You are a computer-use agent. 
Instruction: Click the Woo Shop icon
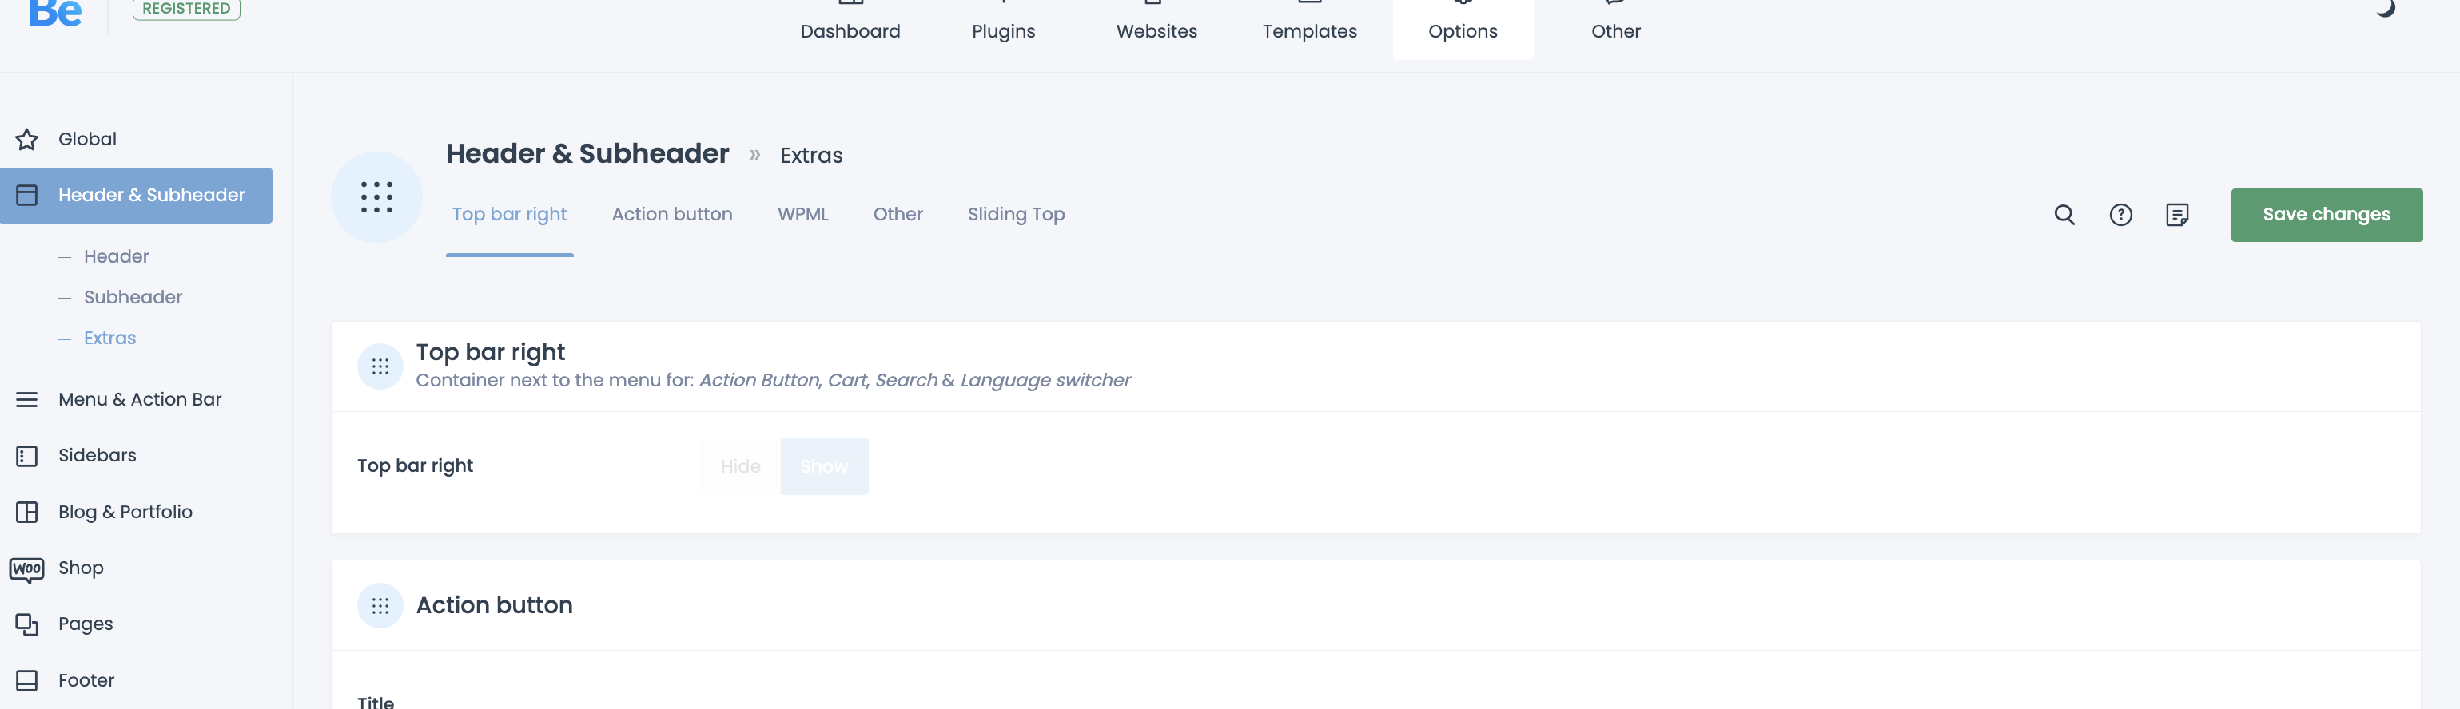point(26,568)
